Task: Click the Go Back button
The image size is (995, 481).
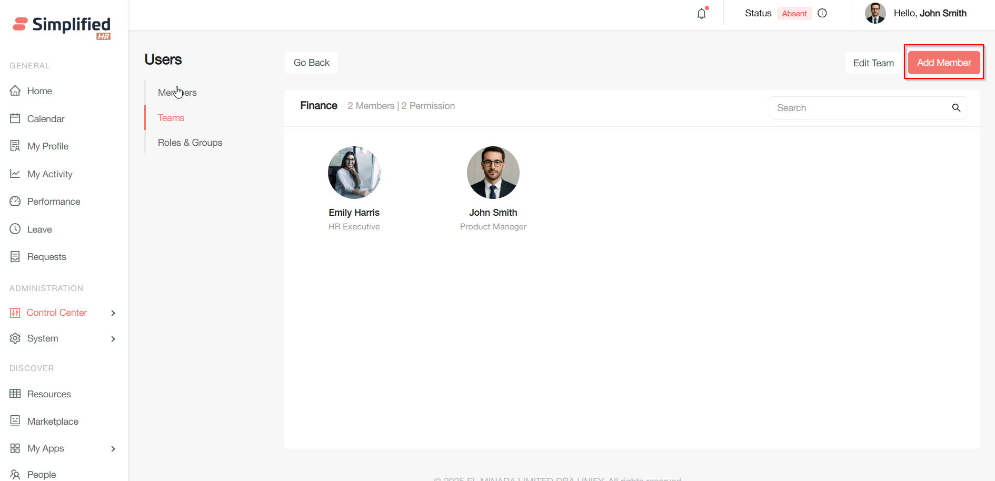Action: (x=311, y=63)
